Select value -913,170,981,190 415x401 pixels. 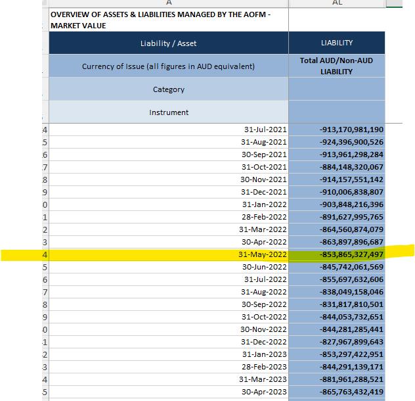coord(337,130)
